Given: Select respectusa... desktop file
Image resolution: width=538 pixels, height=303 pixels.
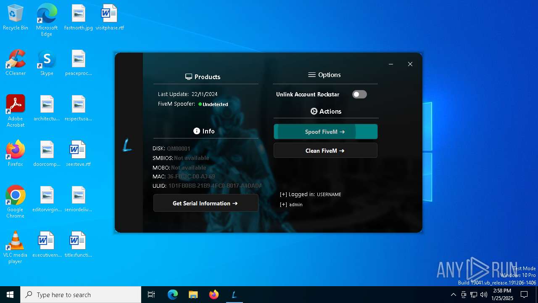Looking at the screenshot, I should (79, 109).
